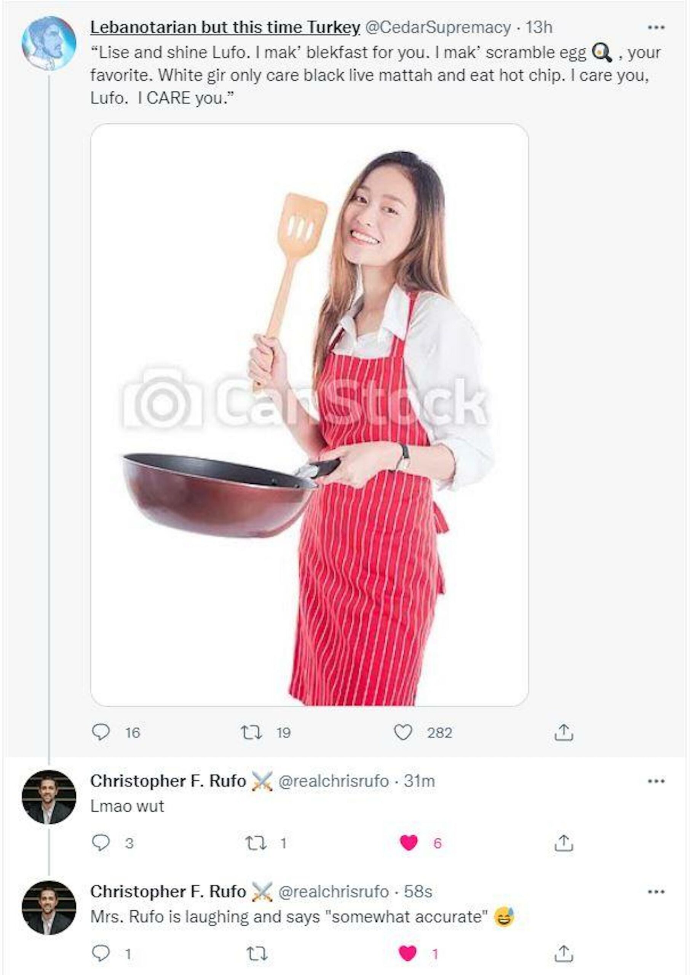
Task: Share the CedarSupremacy tweet
Action: [564, 732]
